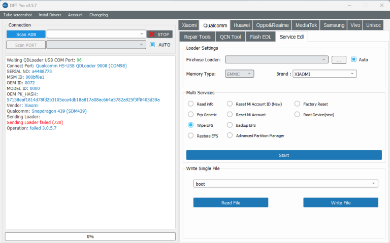This screenshot has height=243, width=390.
Task: Select the Restore EFS radio option
Action: tap(191, 135)
